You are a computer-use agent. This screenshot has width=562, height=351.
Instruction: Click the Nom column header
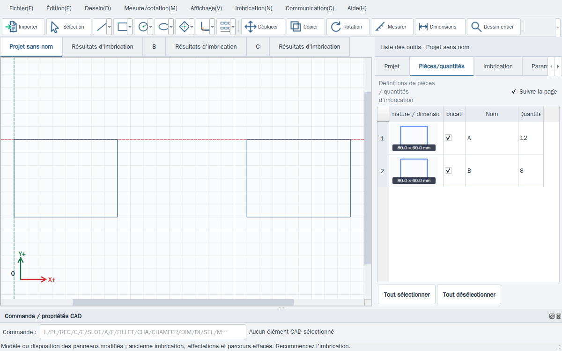coord(492,114)
